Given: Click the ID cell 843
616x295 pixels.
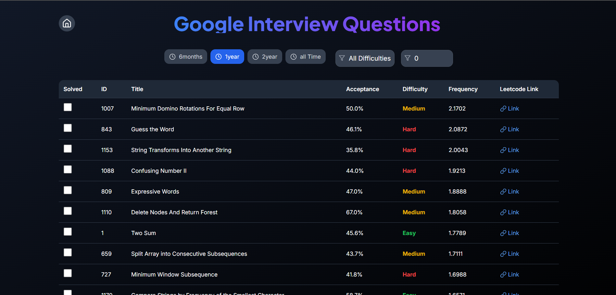Looking at the screenshot, I should pyautogui.click(x=107, y=129).
